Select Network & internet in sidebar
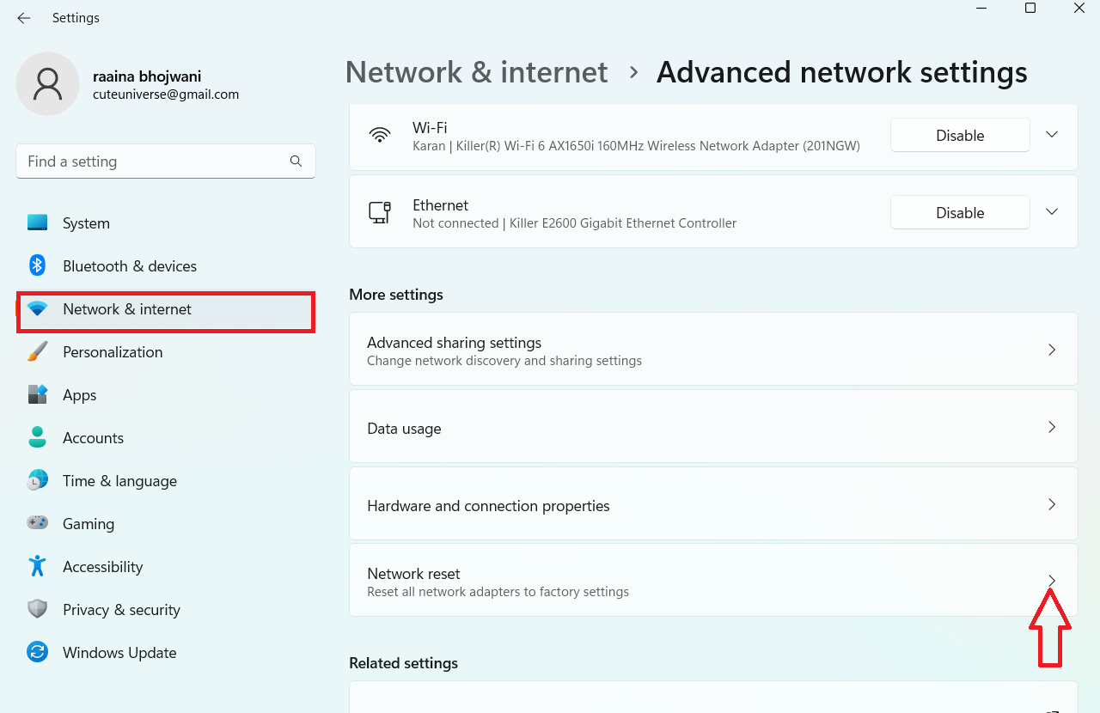Image resolution: width=1100 pixels, height=713 pixels. [126, 309]
